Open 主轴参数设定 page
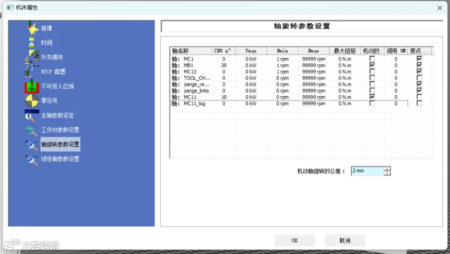450x254 pixels. (57, 116)
